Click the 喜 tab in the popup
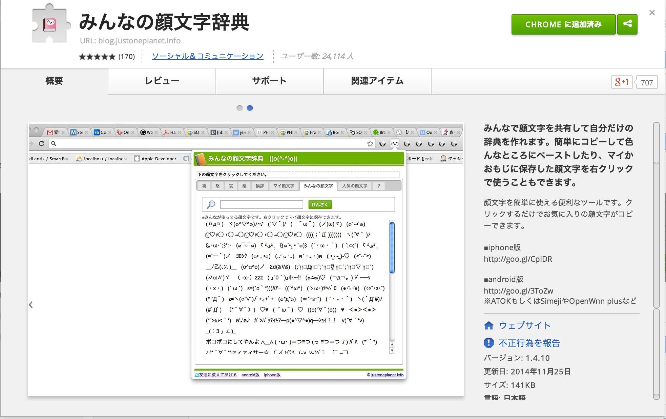Image resolution: width=666 pixels, height=419 pixels. coord(204,186)
